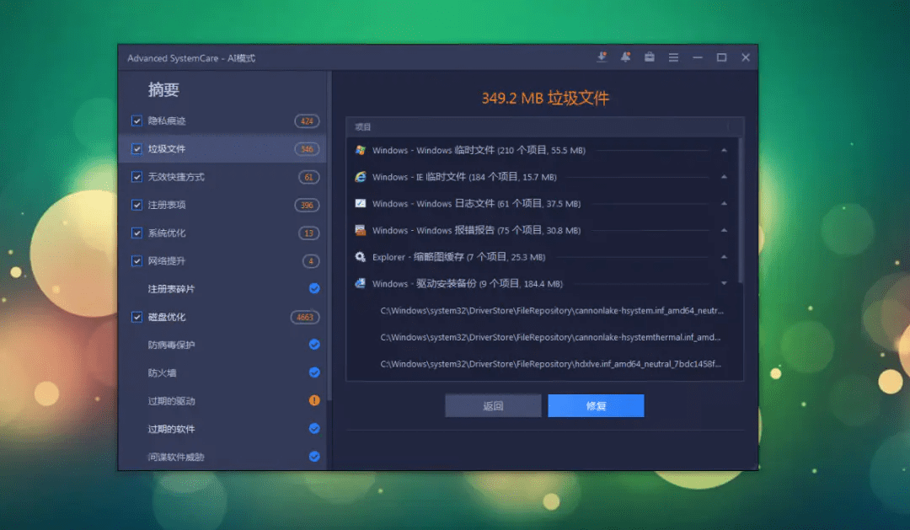Click the 返回 back button
Screen dimensions: 910x530
tap(493, 406)
